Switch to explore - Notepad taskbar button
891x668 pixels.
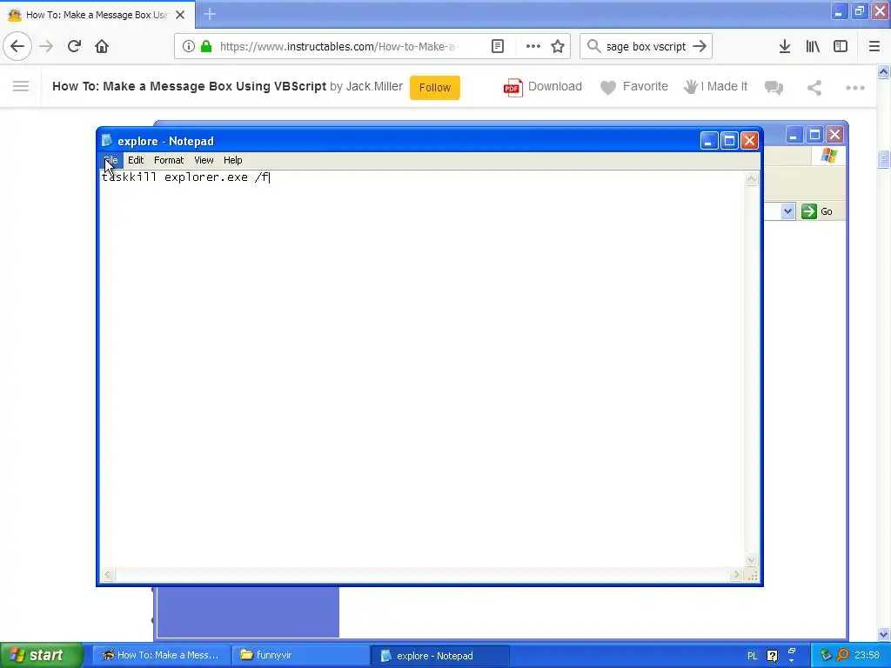click(439, 656)
